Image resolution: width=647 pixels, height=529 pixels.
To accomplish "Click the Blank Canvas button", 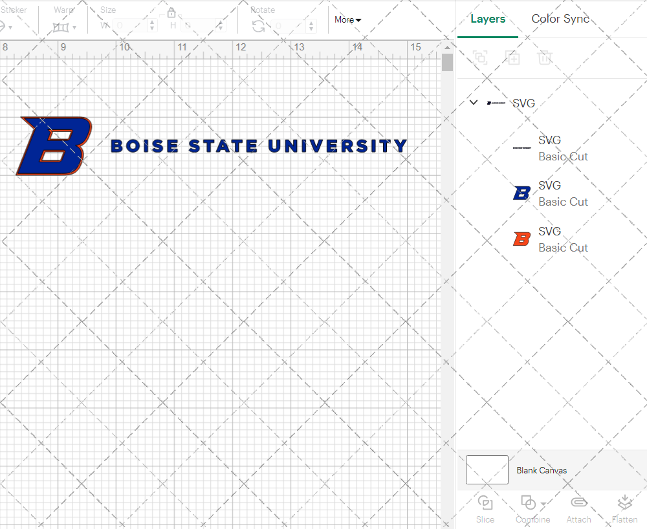I will (x=542, y=470).
